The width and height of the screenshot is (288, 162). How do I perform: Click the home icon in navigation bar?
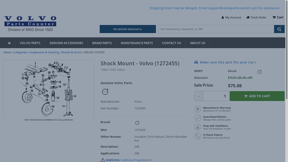point(9,43)
